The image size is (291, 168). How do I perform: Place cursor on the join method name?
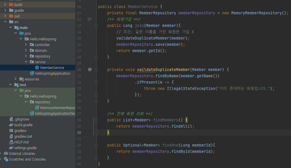click(x=139, y=25)
